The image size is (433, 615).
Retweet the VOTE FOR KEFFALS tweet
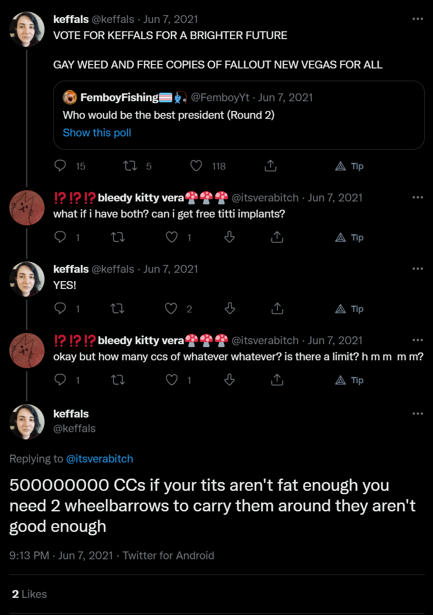130,166
